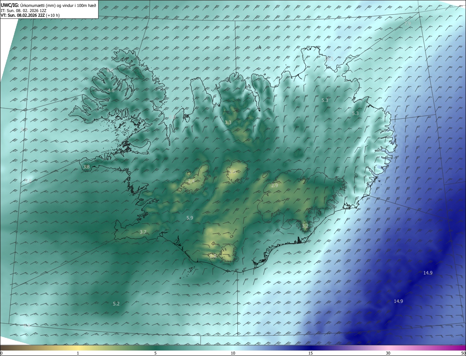
Task: Click the 'IT: Sun. 08. 02. 2026 12Z' line
Action: coord(23,11)
